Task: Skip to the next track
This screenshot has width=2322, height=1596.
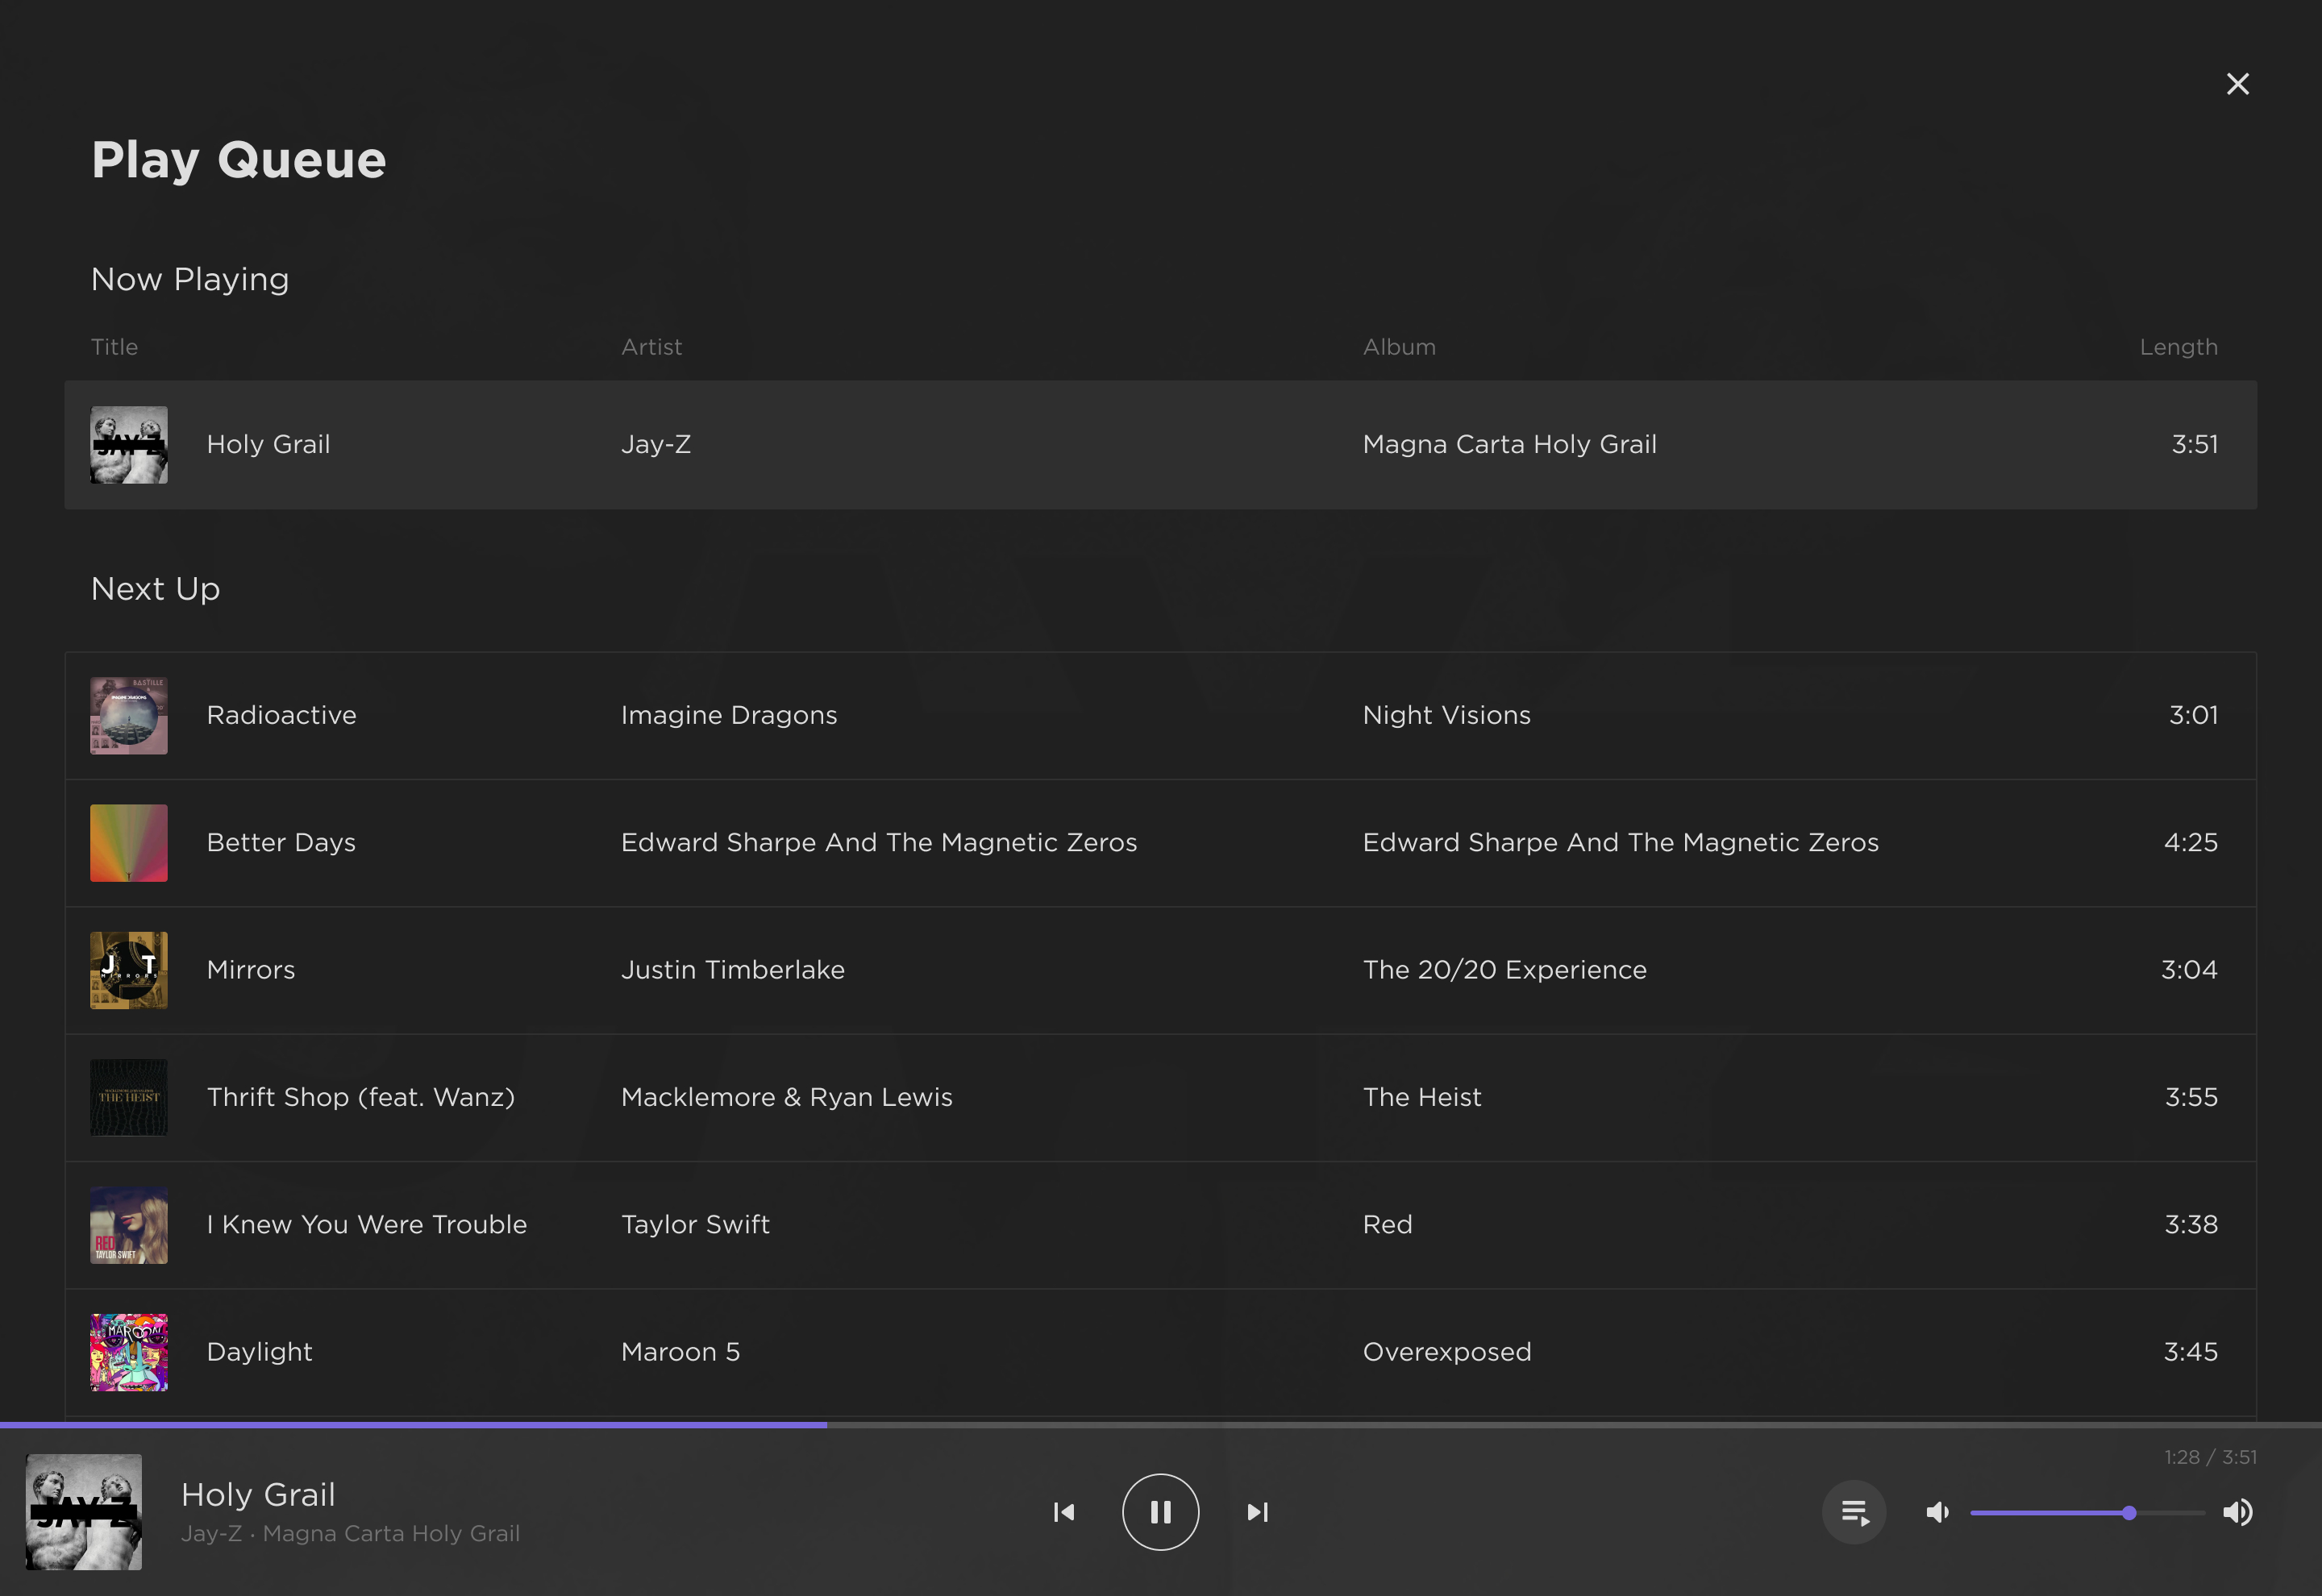Action: pyautogui.click(x=1257, y=1512)
